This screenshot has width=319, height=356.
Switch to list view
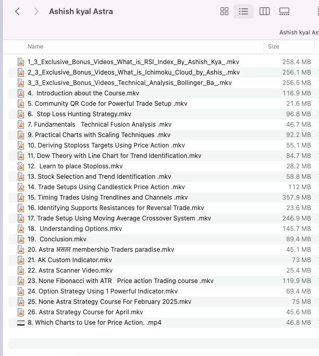click(x=243, y=11)
